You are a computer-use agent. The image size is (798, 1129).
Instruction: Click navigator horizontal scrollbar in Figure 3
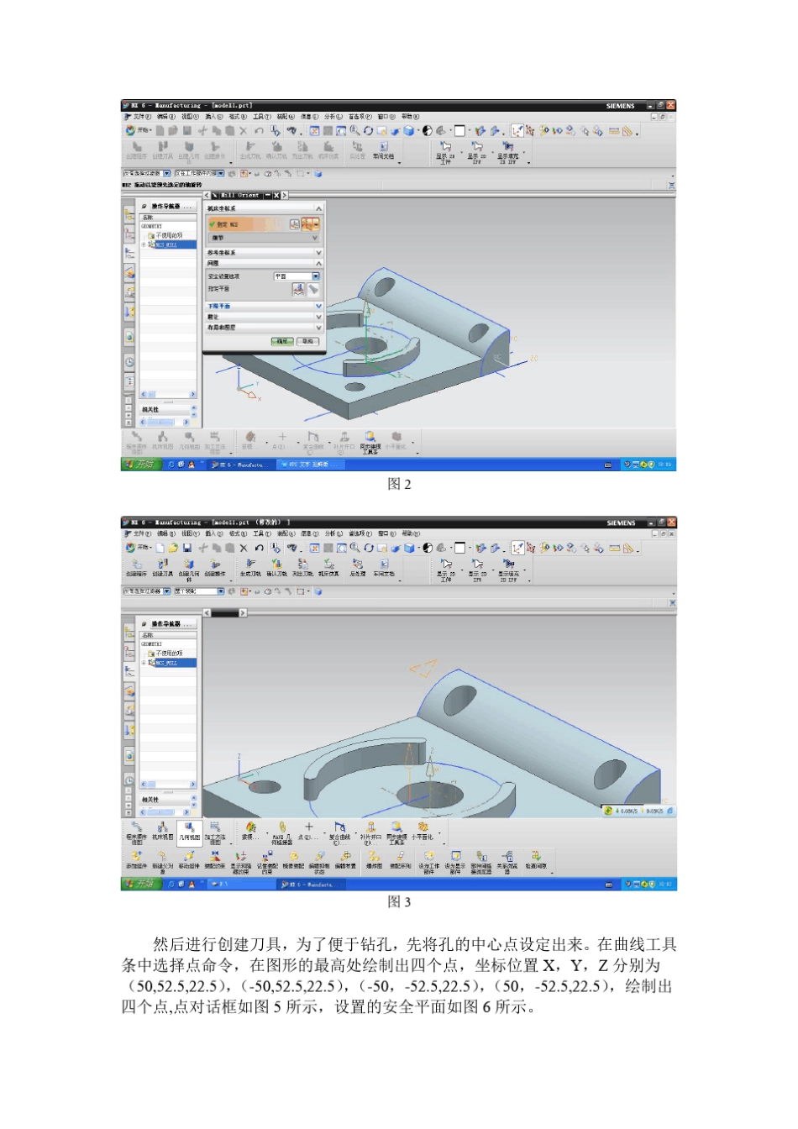168,784
